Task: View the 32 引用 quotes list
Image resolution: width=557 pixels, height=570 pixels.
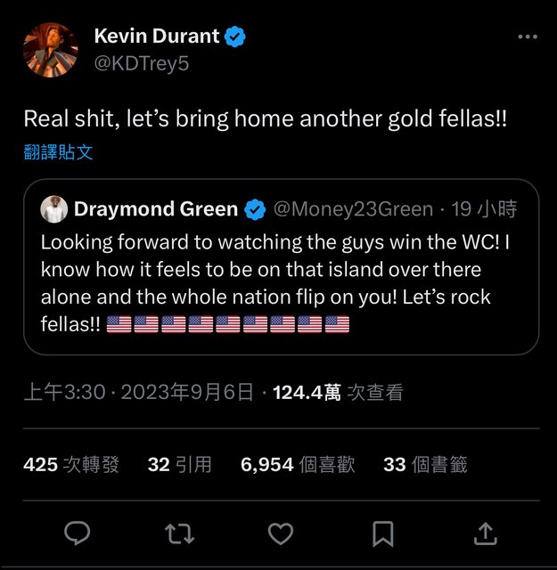Action: click(180, 465)
